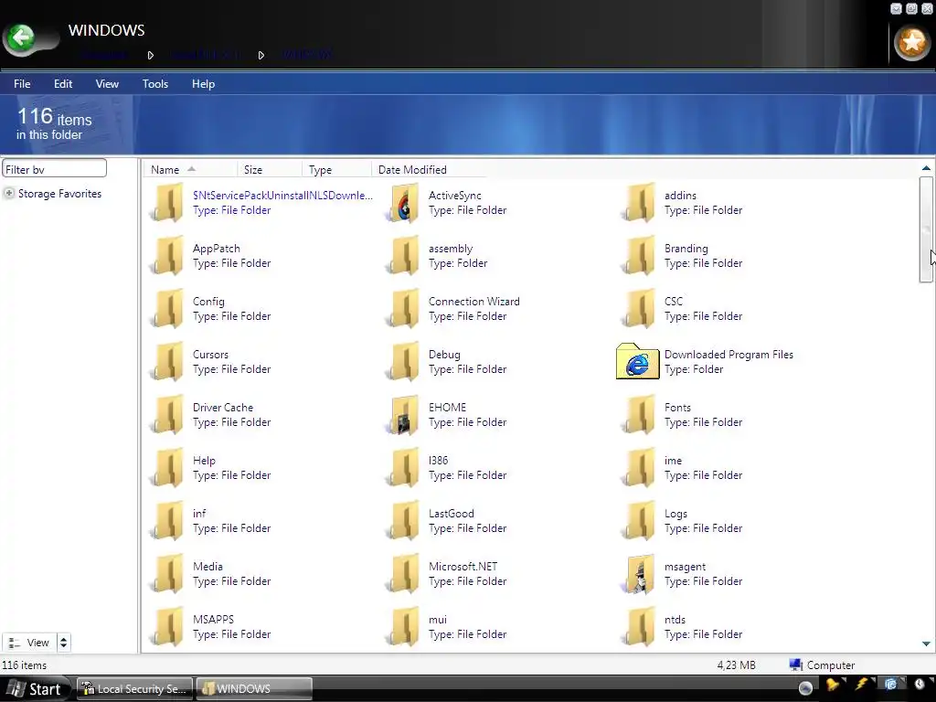This screenshot has width=936, height=702.
Task: Select the assembly folder icon
Action: click(404, 256)
